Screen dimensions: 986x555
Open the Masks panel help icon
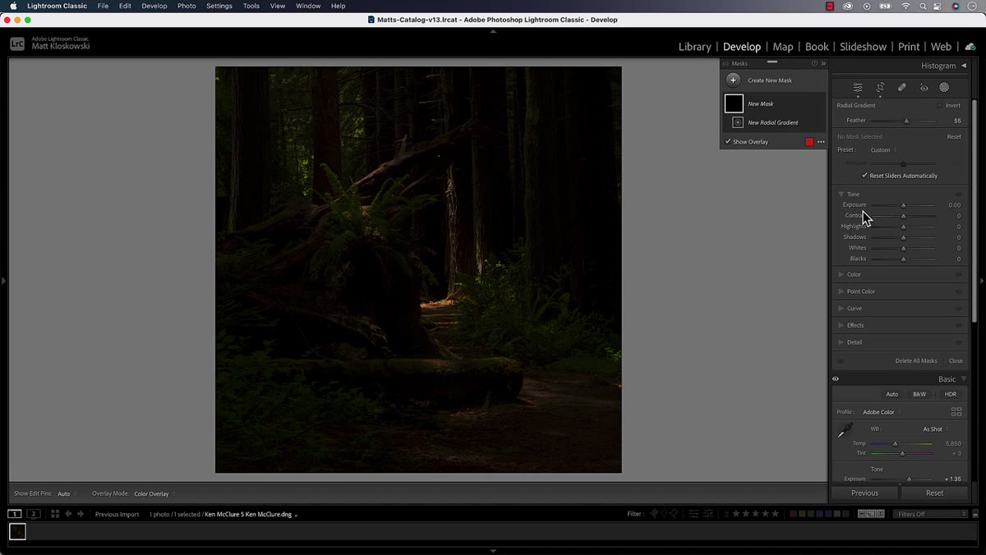click(x=814, y=63)
